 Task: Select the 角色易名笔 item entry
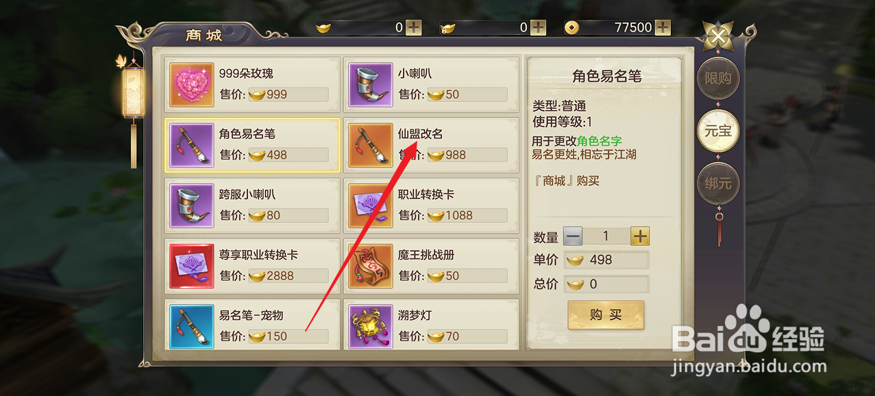pos(252,145)
